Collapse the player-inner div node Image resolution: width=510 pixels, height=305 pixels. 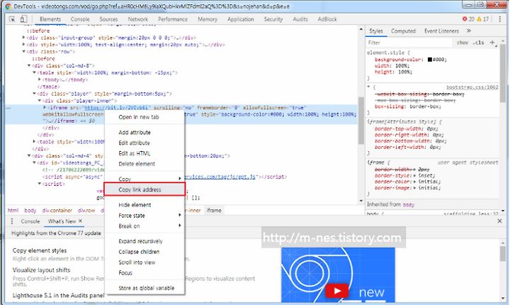coord(40,101)
